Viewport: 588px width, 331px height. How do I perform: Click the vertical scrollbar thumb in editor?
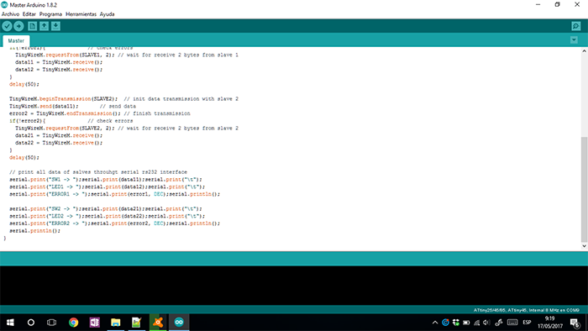[585, 189]
